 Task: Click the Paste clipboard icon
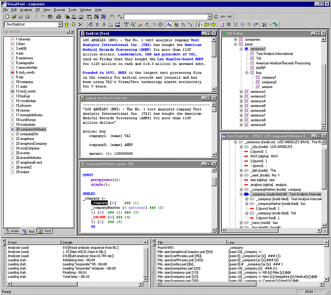coord(50,17)
